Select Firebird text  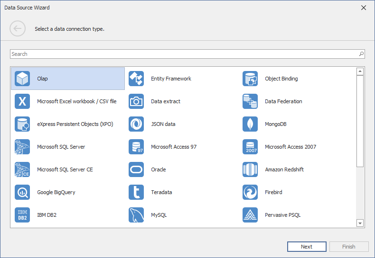[x=273, y=192]
